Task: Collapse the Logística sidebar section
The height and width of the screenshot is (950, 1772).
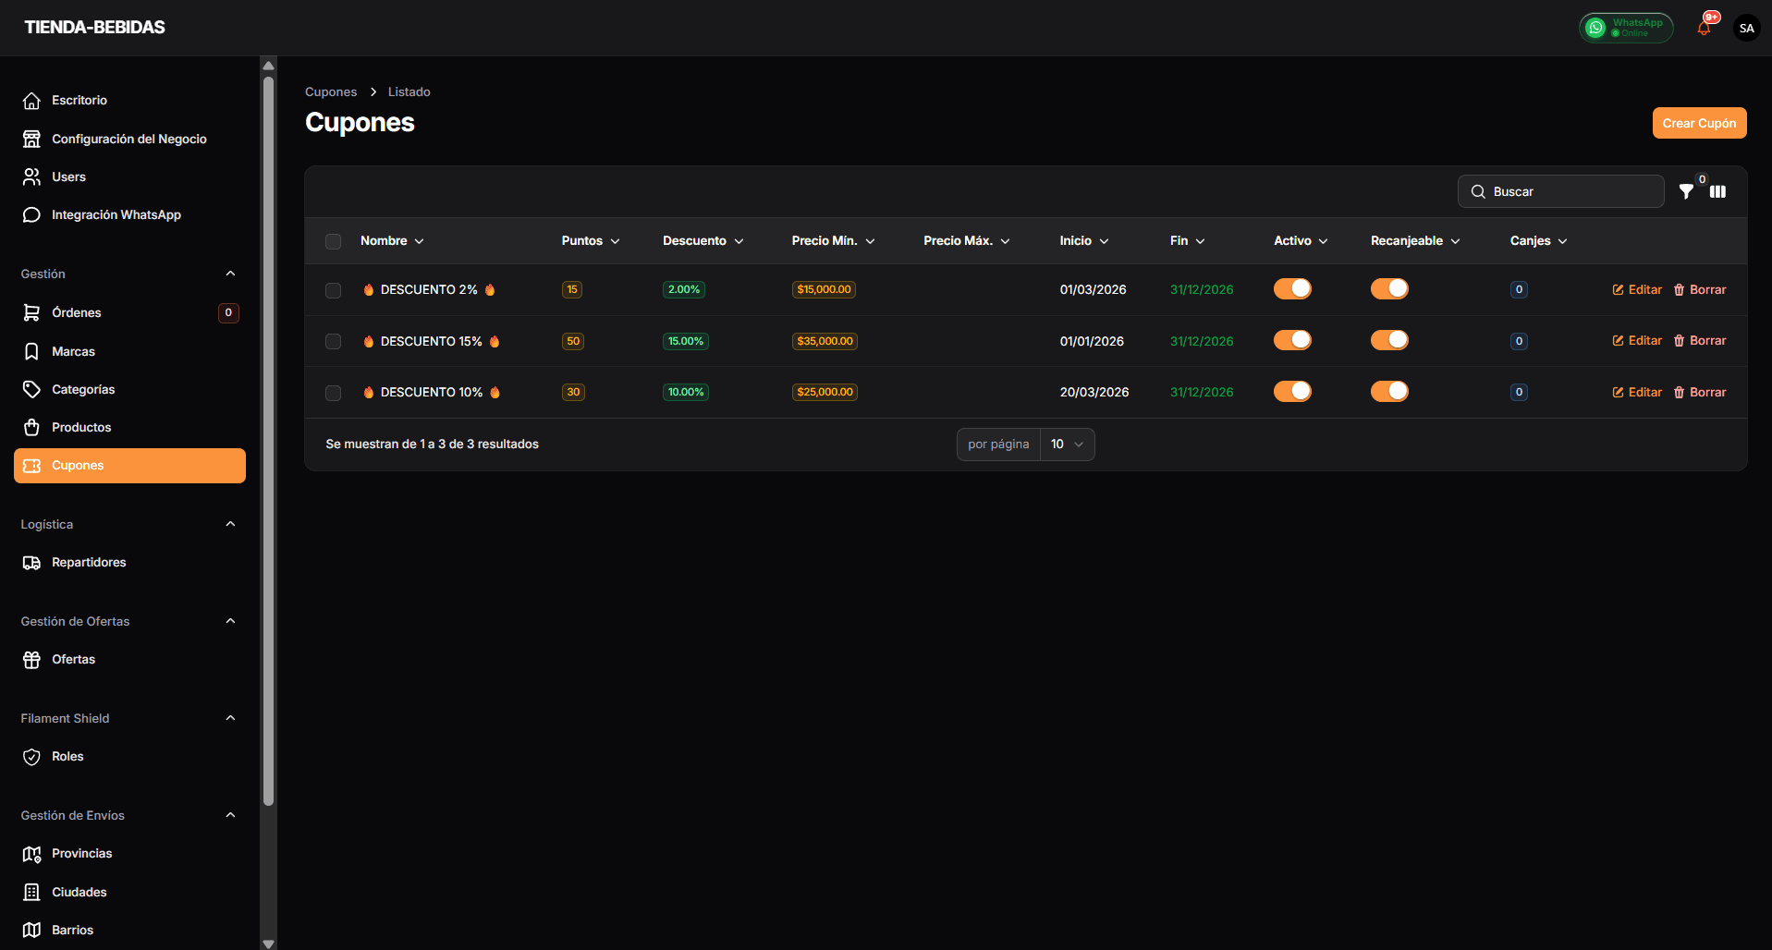Action: click(x=230, y=524)
